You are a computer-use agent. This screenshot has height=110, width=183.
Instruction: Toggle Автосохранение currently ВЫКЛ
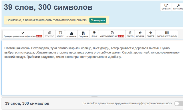(x=112, y=34)
